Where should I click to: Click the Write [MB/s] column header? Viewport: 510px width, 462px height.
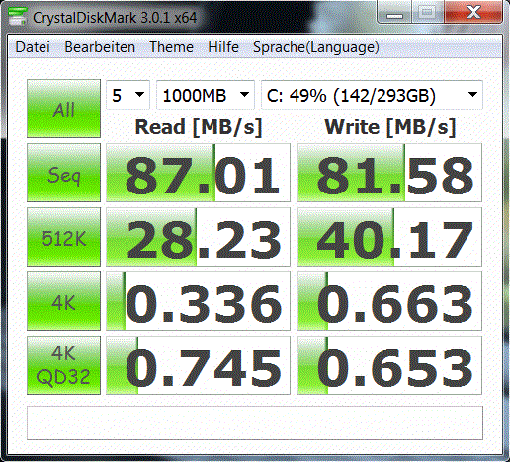[x=390, y=127]
